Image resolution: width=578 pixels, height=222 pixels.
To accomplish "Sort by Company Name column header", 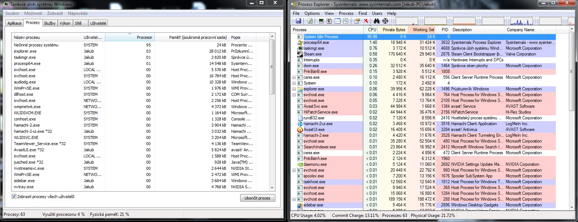I will pos(530,30).
